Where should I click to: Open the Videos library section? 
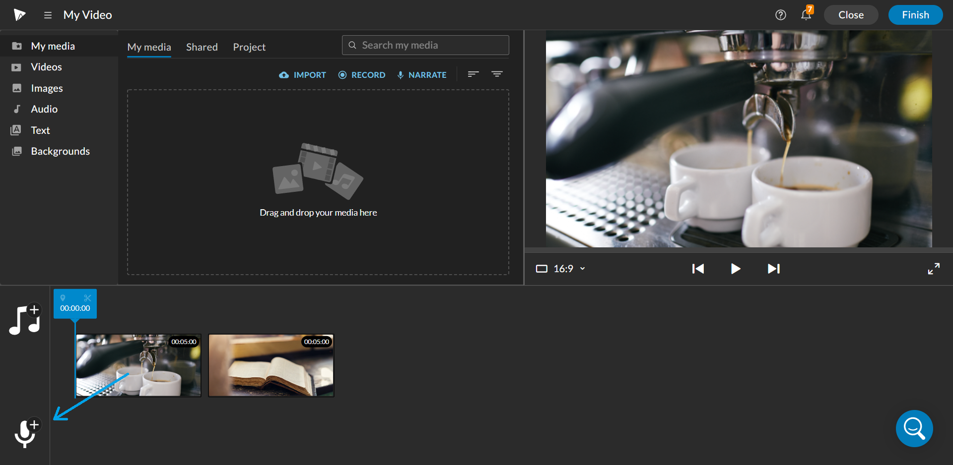(46, 66)
